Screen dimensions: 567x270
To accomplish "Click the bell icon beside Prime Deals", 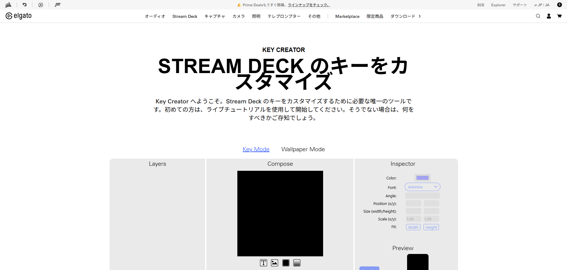I will (x=239, y=5).
